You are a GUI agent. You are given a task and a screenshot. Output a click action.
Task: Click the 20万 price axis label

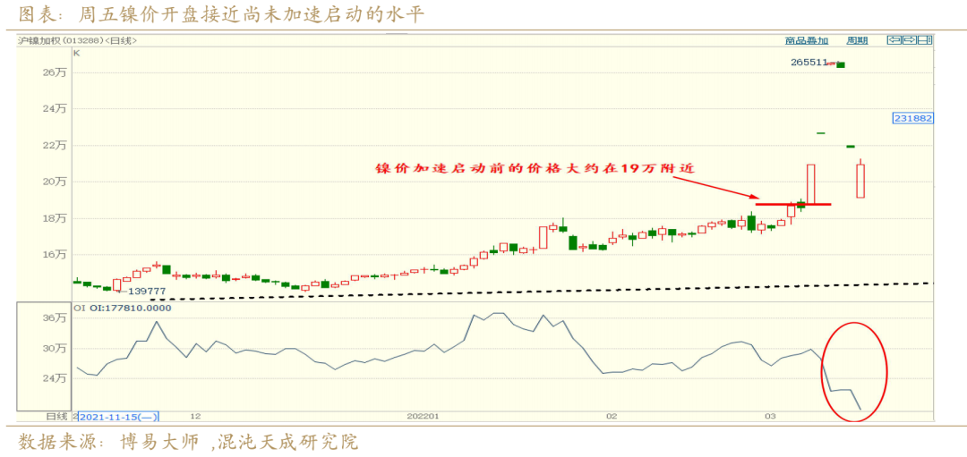[56, 182]
